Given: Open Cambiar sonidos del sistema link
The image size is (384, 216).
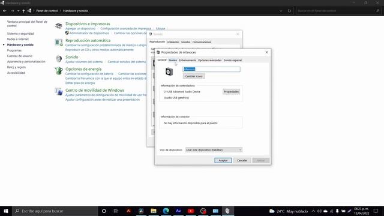Looking at the screenshot, I should point(127,62).
